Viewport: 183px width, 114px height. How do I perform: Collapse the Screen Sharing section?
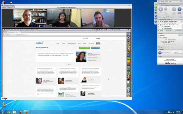[159, 3]
